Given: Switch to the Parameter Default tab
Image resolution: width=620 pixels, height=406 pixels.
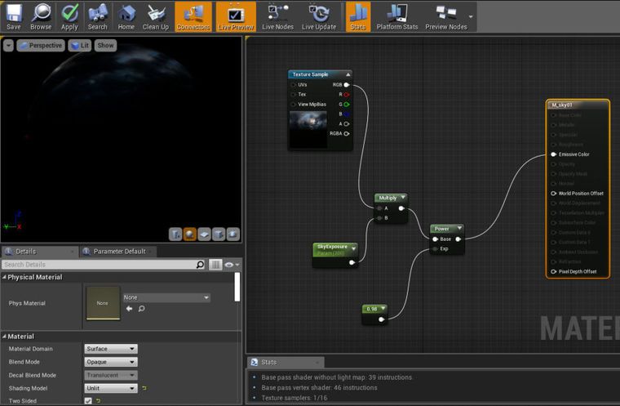Looking at the screenshot, I should pos(117,252).
